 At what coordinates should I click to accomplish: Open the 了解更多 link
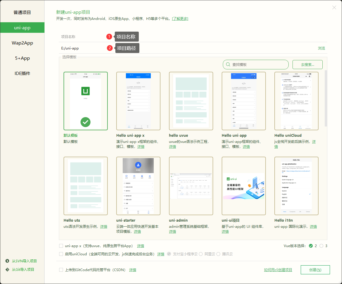click(180, 18)
